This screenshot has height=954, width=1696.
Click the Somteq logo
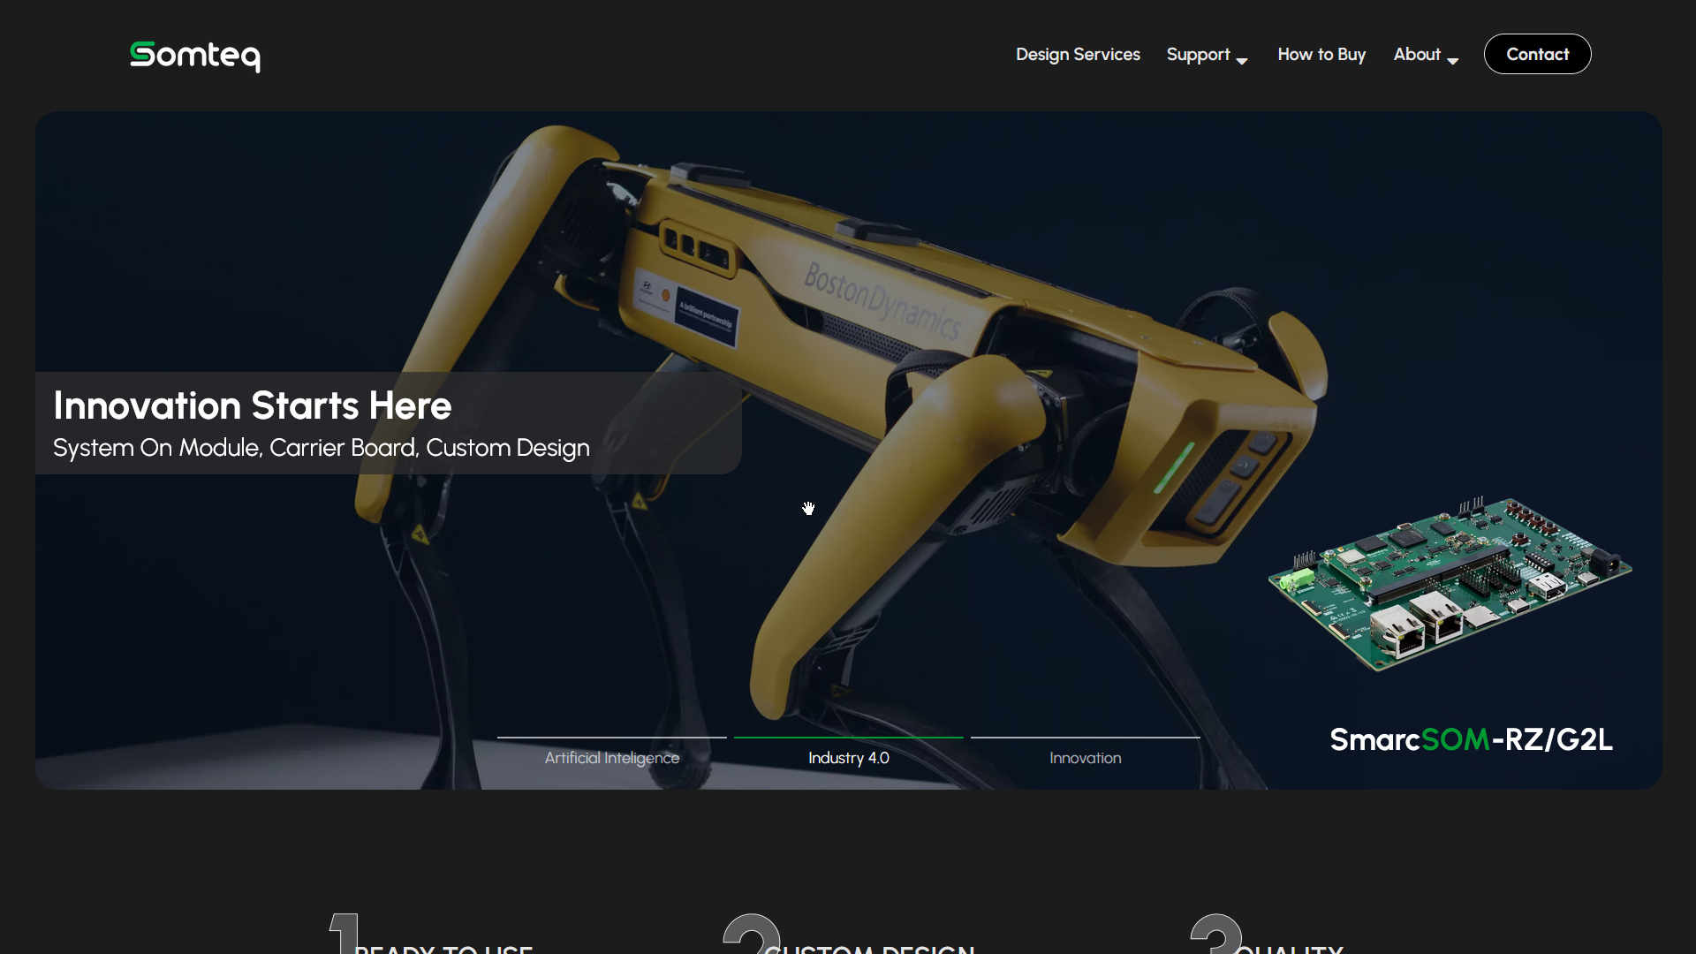[195, 56]
